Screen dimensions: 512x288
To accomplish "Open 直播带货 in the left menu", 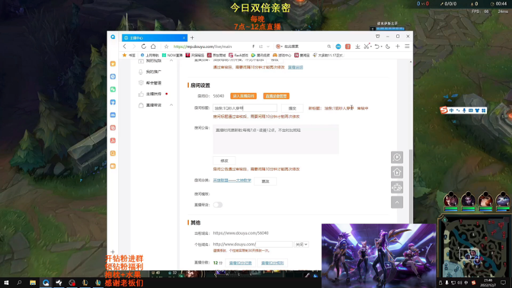I will click(x=154, y=105).
